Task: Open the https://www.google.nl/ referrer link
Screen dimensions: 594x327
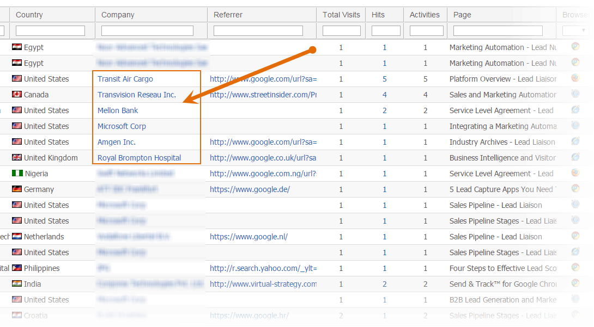Action: (249, 237)
